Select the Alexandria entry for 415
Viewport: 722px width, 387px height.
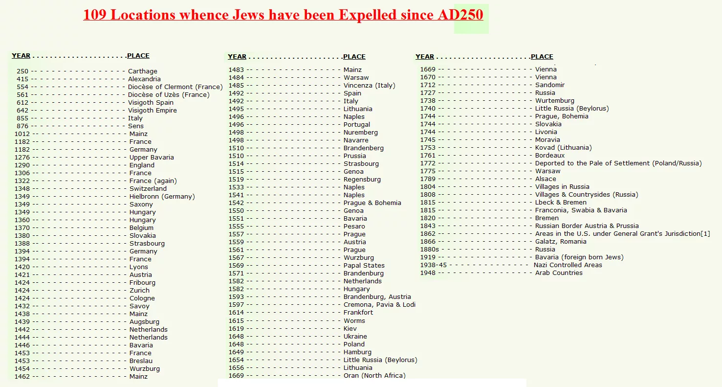click(144, 79)
